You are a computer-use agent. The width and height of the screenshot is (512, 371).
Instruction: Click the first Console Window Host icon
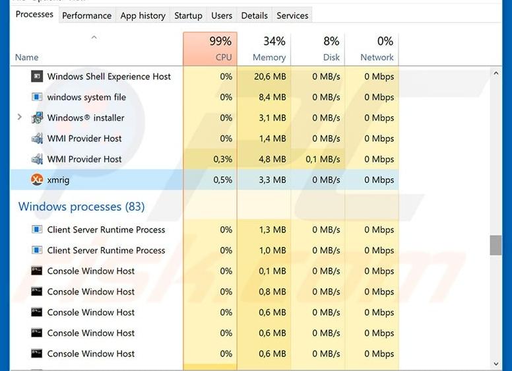point(36,271)
